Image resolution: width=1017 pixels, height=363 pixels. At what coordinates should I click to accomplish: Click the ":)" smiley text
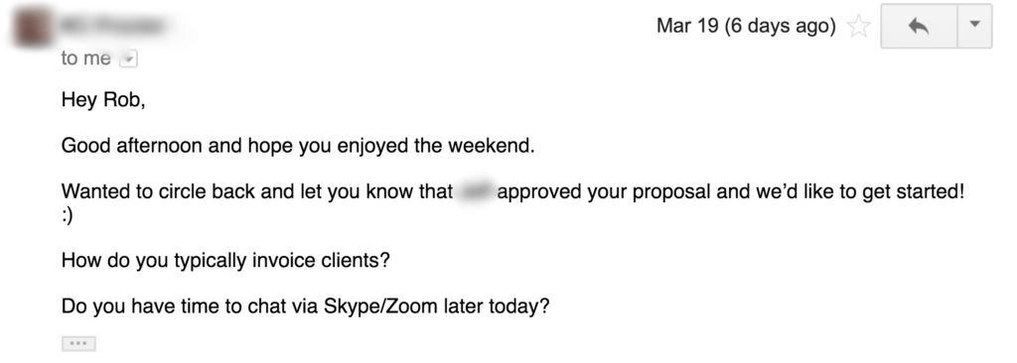coord(68,216)
